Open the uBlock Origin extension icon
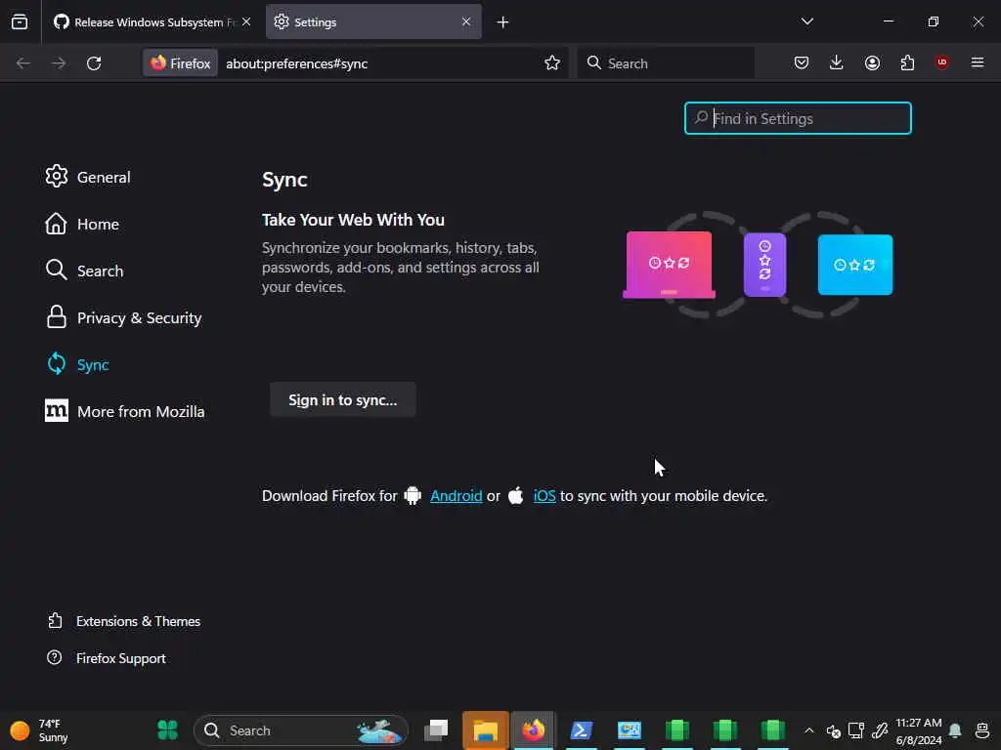The image size is (1001, 750). pyautogui.click(x=942, y=62)
